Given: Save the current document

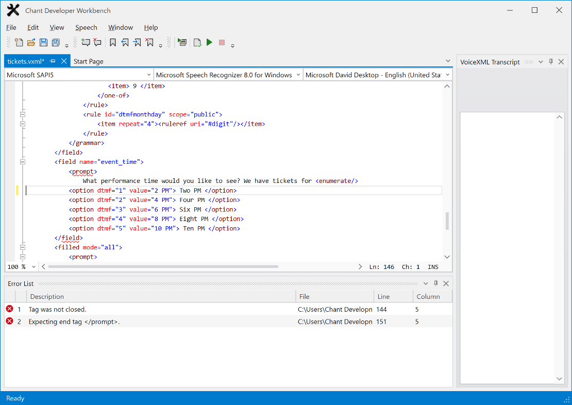Looking at the screenshot, I should [x=43, y=42].
